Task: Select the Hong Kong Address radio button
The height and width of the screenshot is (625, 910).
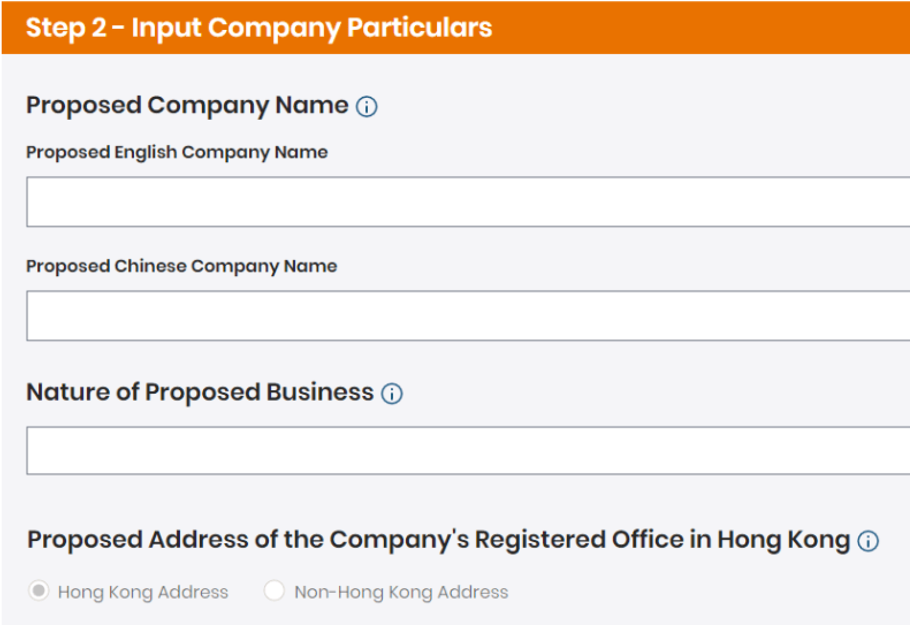Action: pyautogui.click(x=39, y=590)
